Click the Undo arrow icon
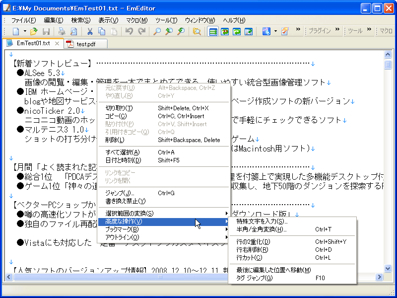 click(130, 31)
